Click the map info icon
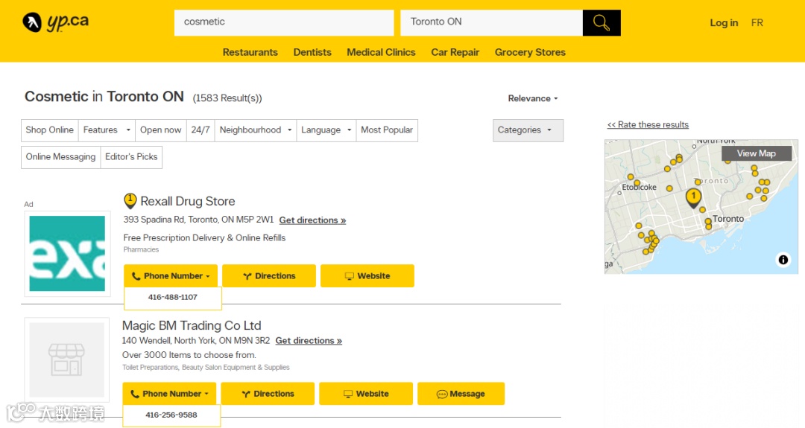The width and height of the screenshot is (805, 428). coord(783,260)
